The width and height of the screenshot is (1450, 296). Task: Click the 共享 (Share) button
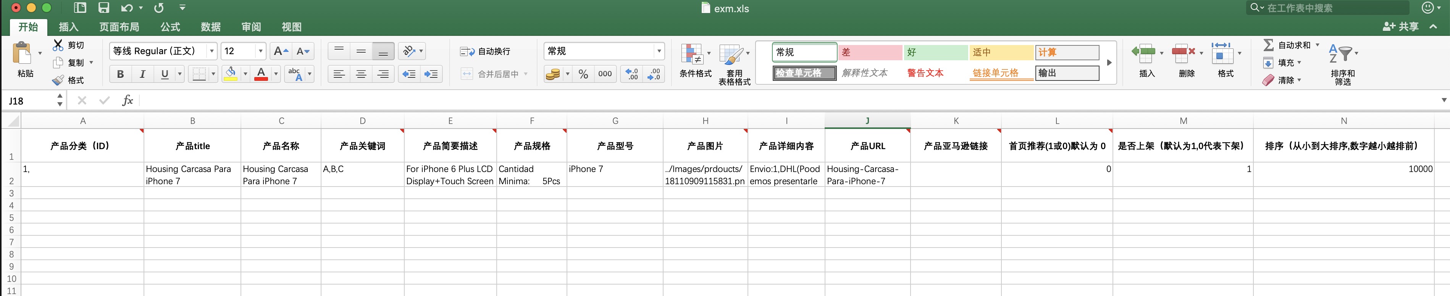click(x=1401, y=27)
